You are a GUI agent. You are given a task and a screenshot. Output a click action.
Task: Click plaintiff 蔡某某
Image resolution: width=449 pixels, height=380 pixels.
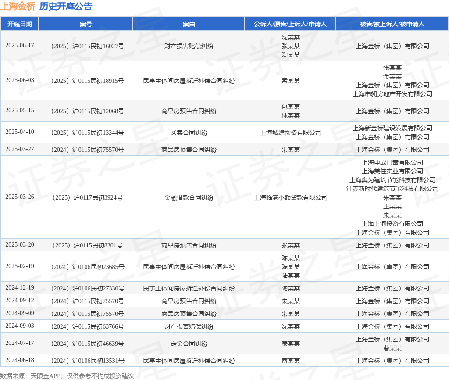(x=290, y=361)
